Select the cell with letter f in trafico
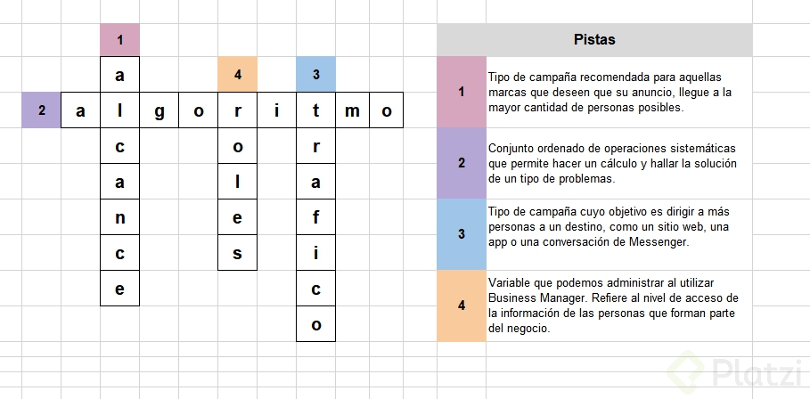 (316, 216)
